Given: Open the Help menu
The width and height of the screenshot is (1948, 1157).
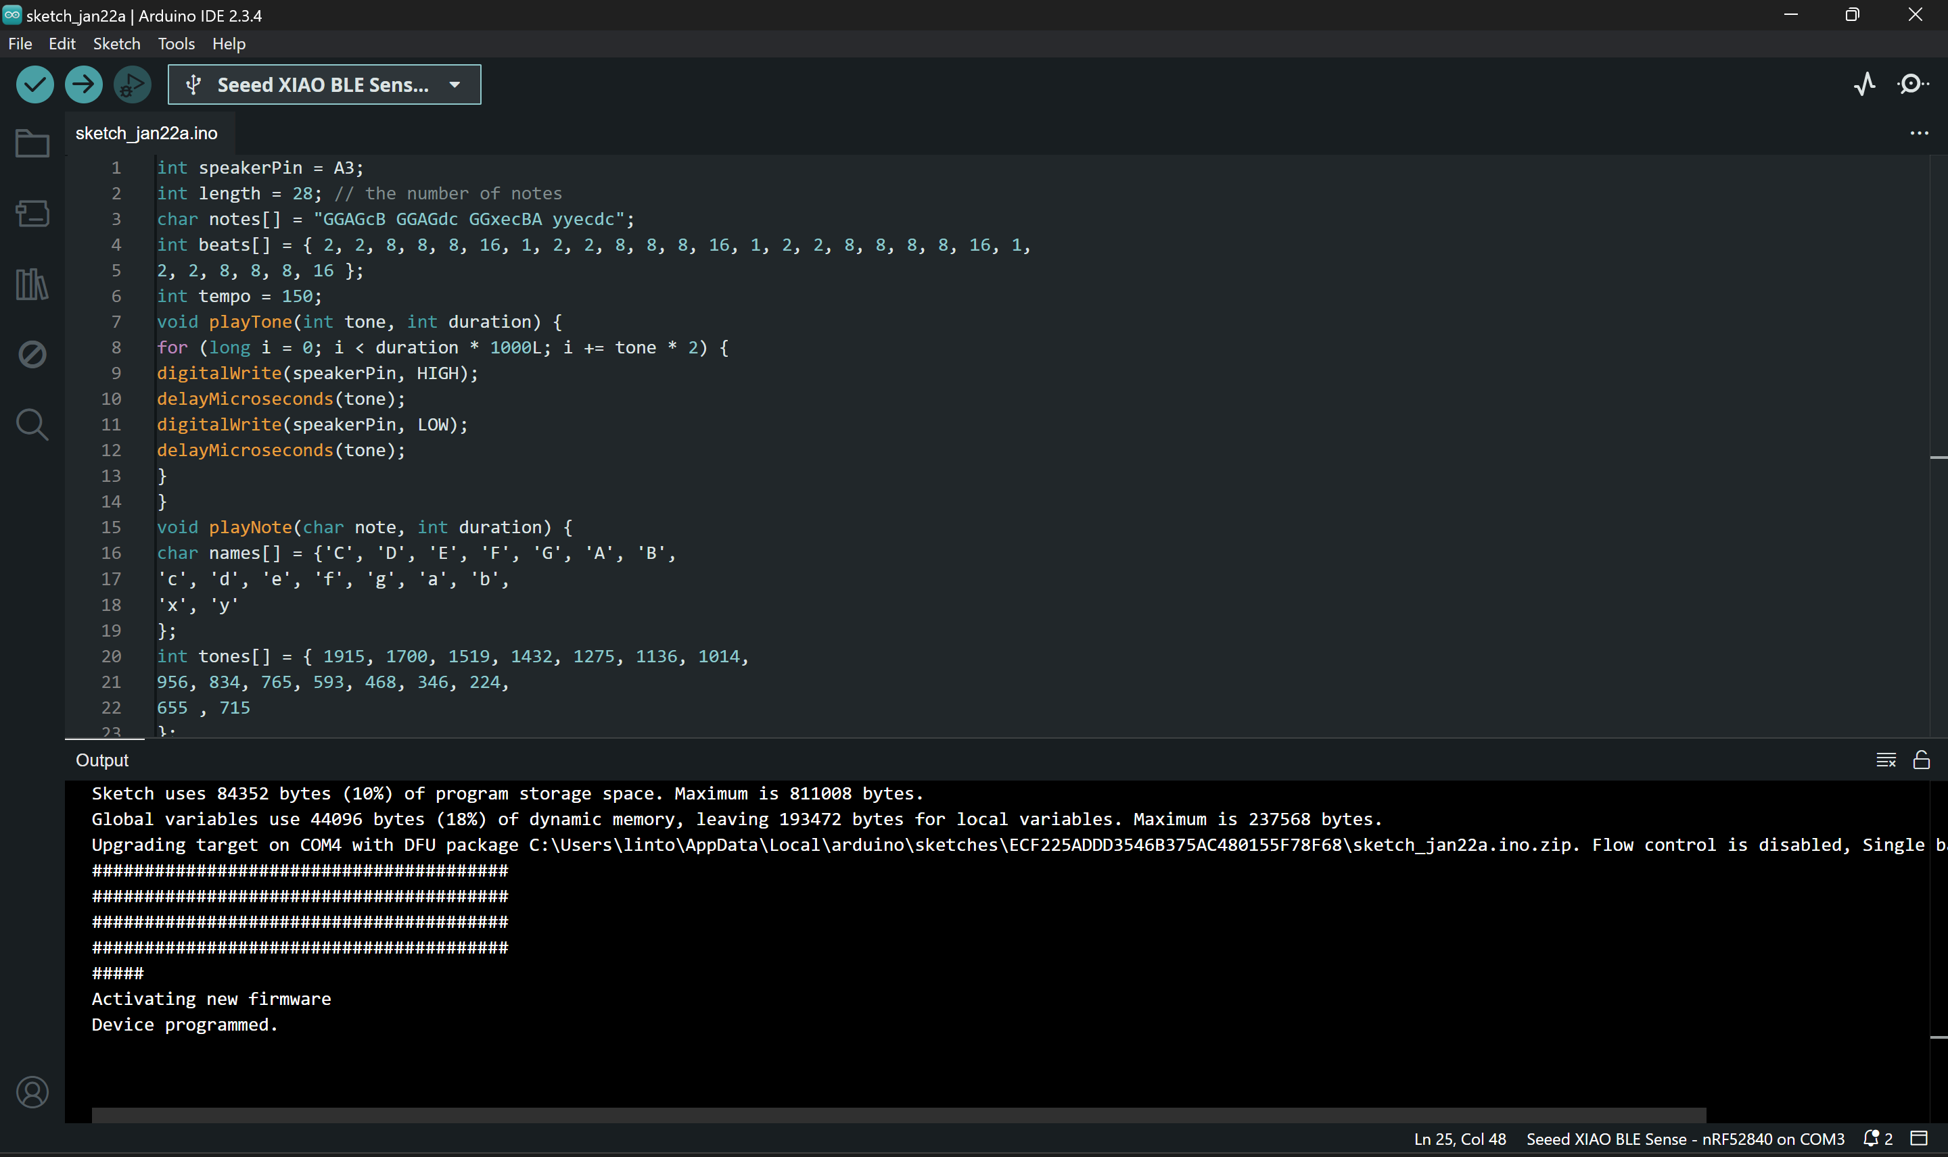Looking at the screenshot, I should click(x=229, y=44).
